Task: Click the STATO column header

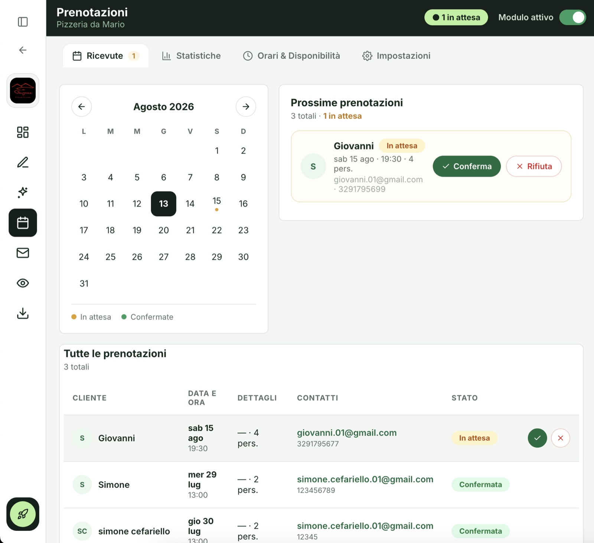Action: tap(464, 398)
